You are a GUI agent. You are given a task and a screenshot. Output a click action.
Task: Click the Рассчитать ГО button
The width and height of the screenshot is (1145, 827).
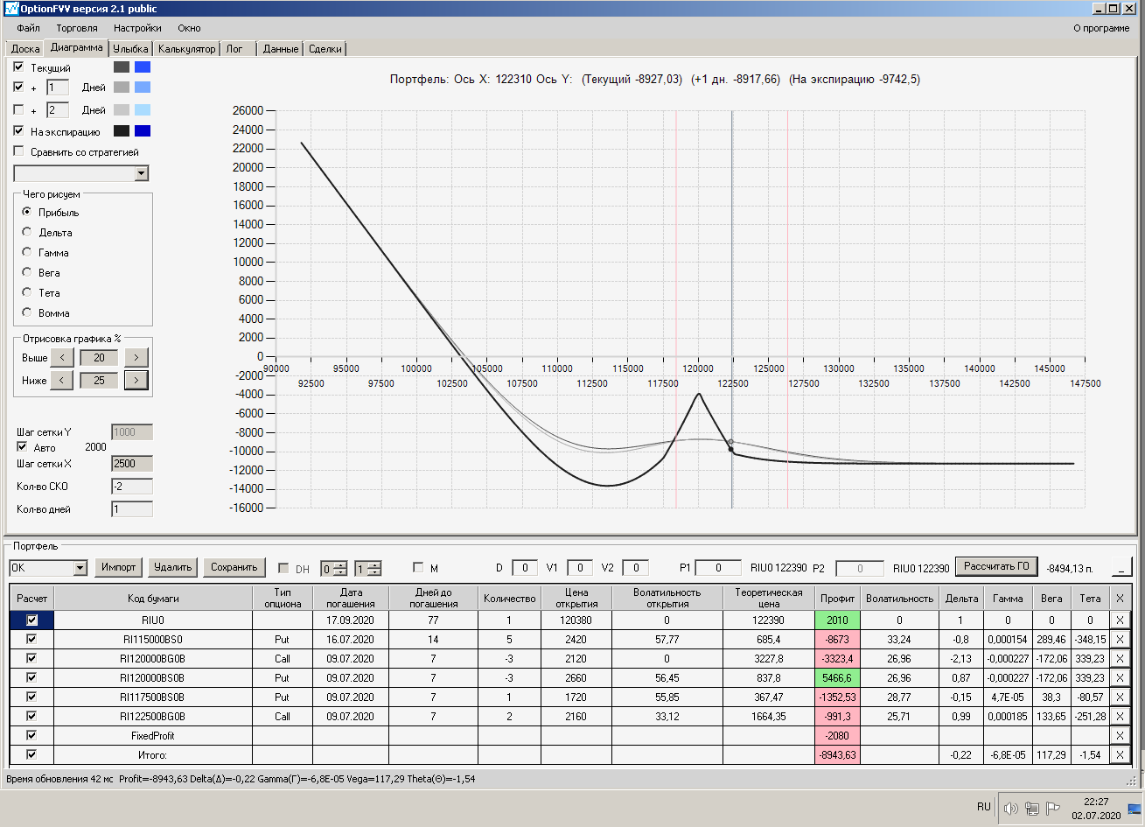(996, 566)
